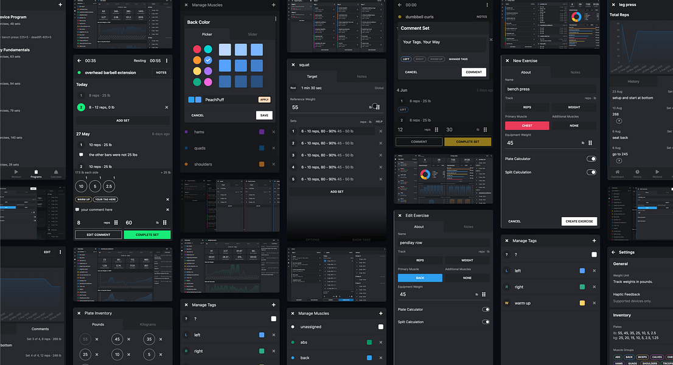The height and width of the screenshot is (365, 673).
Task: Open keypad for squat reference weight 55
Action: (x=378, y=107)
